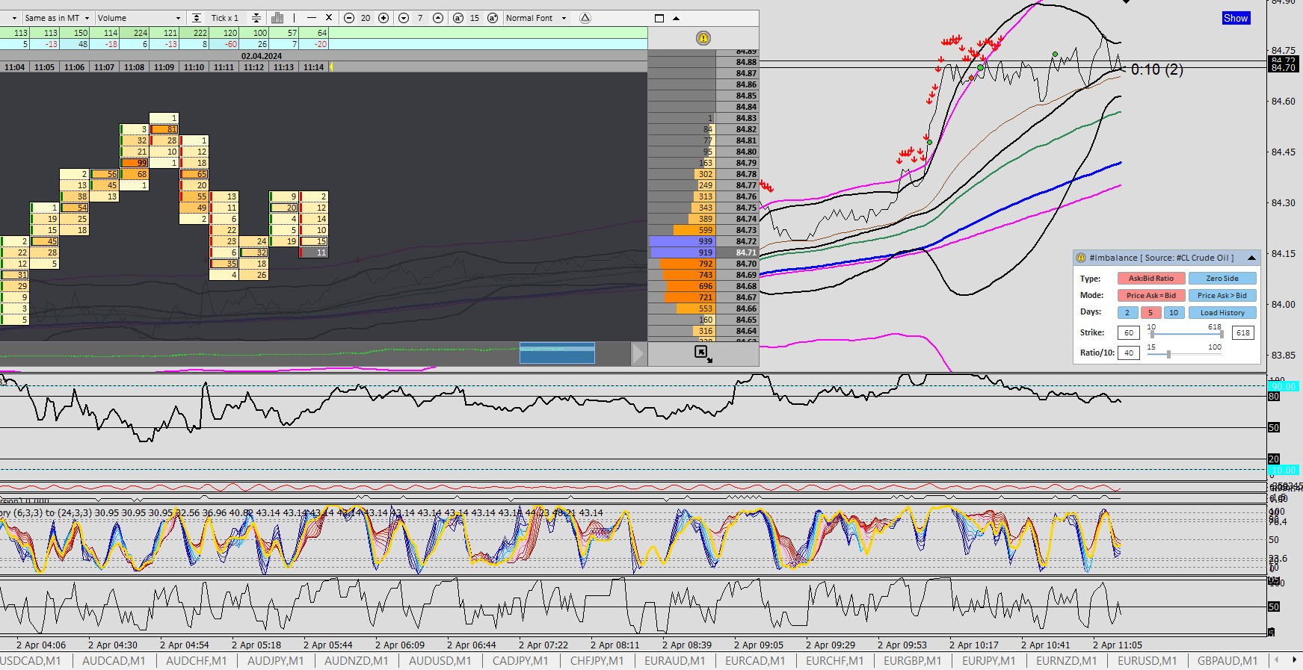Screen dimensions: 1303x670
Task: Switch to the EURJPY,M1 chart tab
Action: pyautogui.click(x=991, y=661)
